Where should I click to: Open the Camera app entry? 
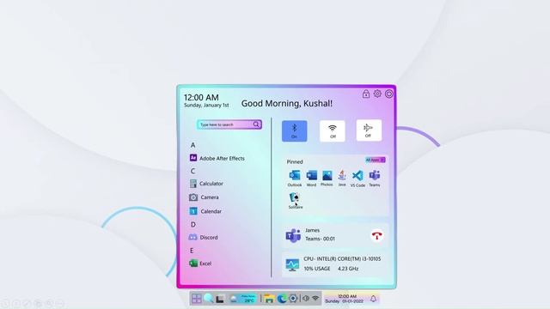click(x=205, y=197)
